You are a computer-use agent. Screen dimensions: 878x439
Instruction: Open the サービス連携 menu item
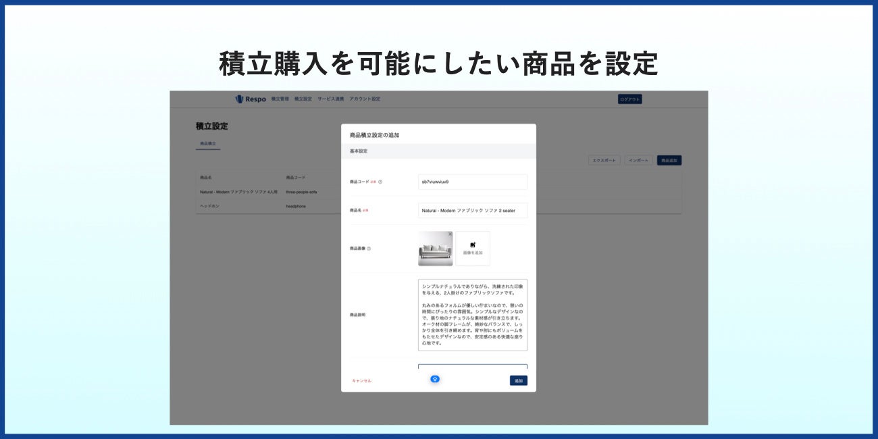(331, 99)
